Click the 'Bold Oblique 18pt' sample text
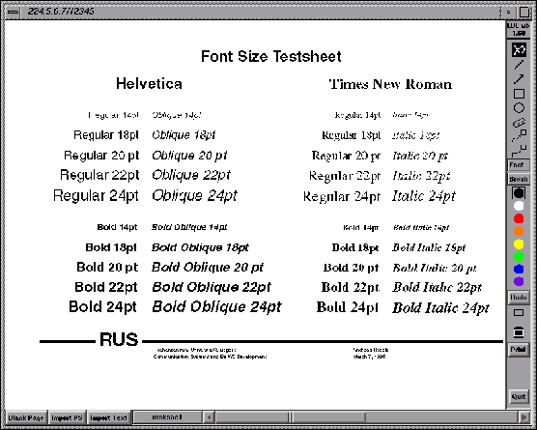This screenshot has height=430, width=537. (200, 247)
